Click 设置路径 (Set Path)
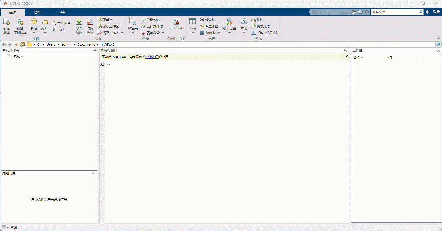442x231 pixels. tap(209, 27)
